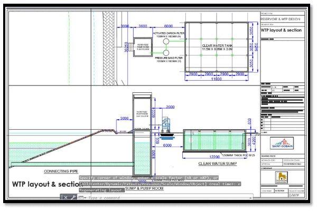Select the 'SUMP & PUMP ROOM' label
Image resolution: width=317 pixels, height=211 pixels.
click(x=144, y=188)
